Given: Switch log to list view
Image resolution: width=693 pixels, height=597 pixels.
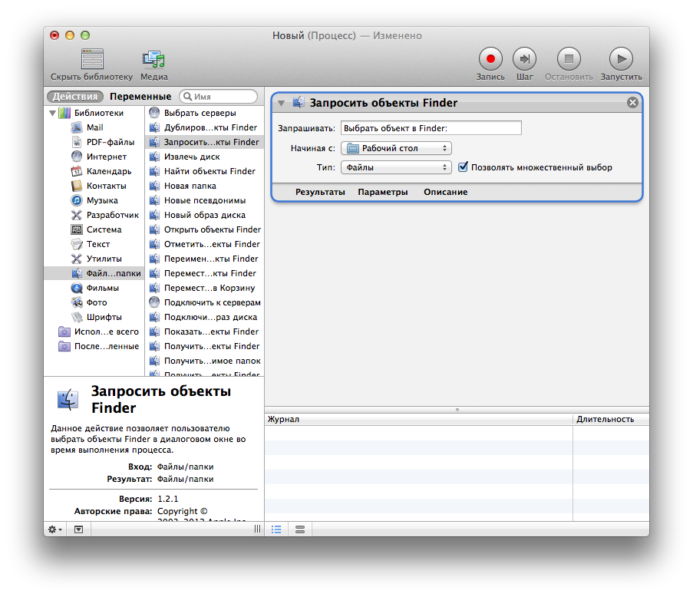Looking at the screenshot, I should [x=276, y=529].
